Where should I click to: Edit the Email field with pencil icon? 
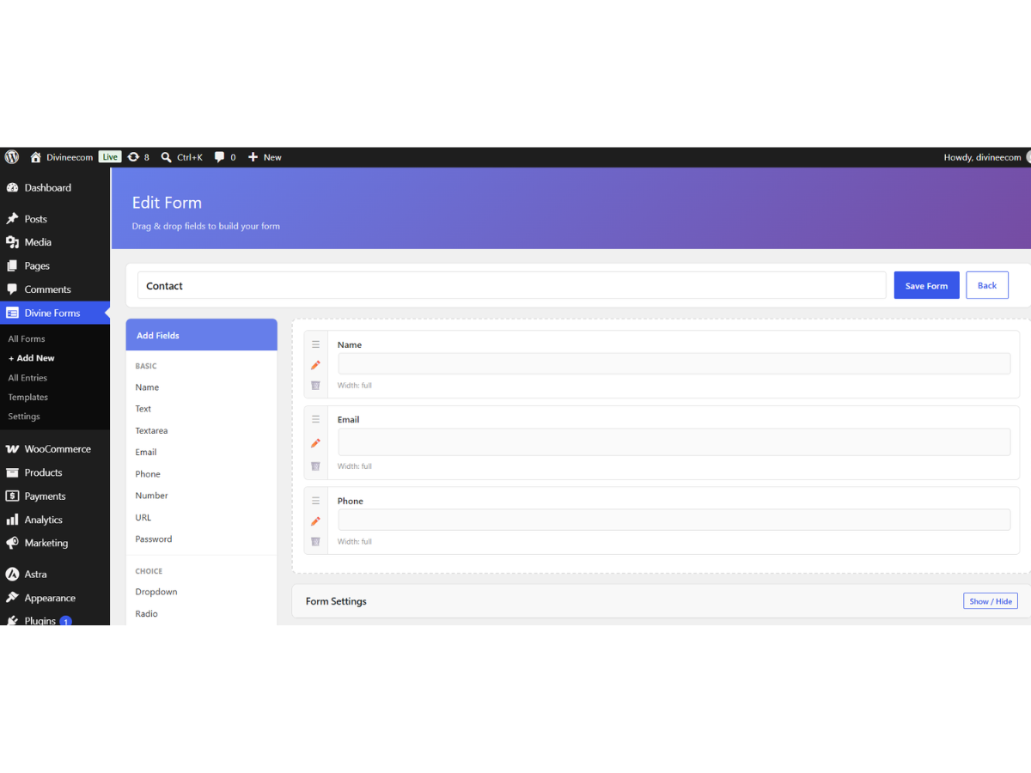click(x=315, y=443)
